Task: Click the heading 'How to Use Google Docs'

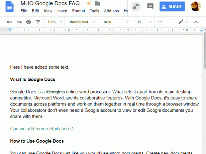Action: (37, 141)
